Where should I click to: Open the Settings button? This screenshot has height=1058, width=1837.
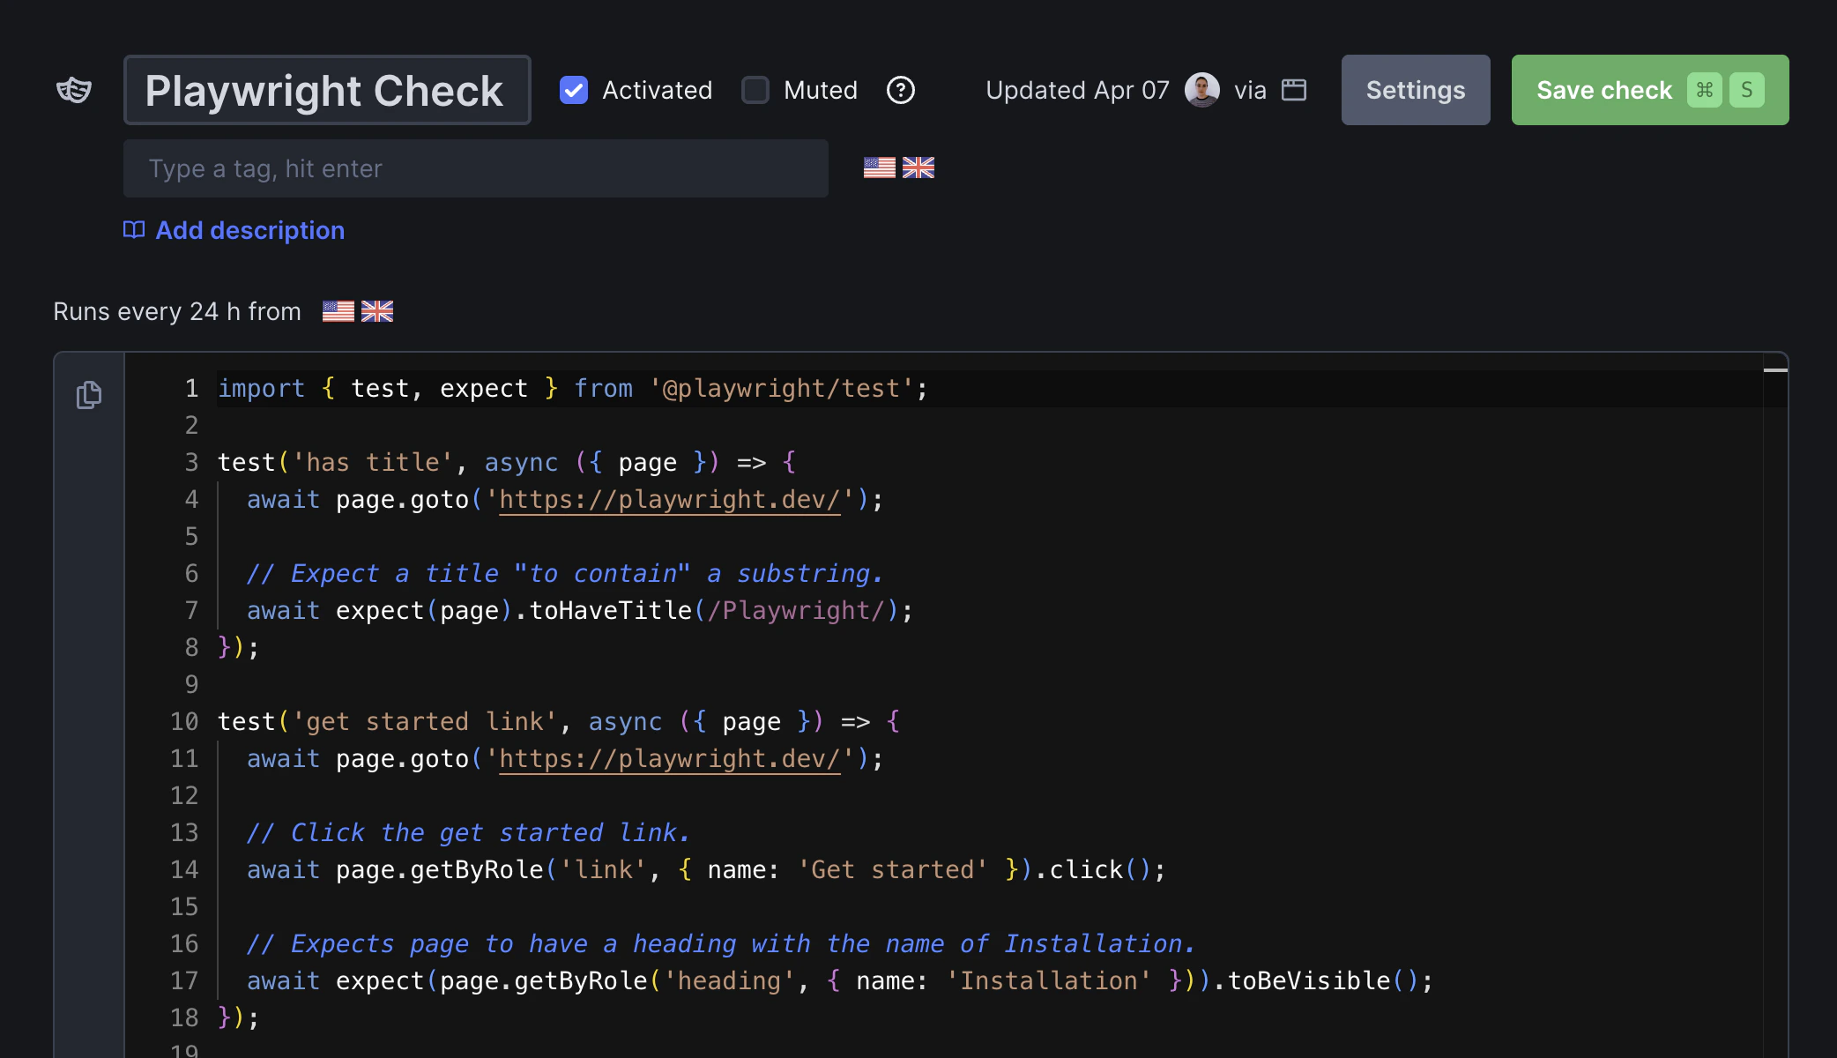pyautogui.click(x=1415, y=90)
